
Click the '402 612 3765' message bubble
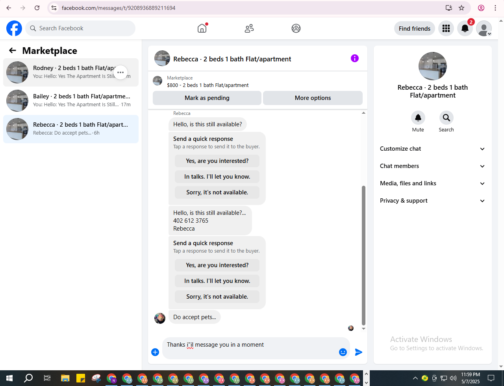point(210,220)
